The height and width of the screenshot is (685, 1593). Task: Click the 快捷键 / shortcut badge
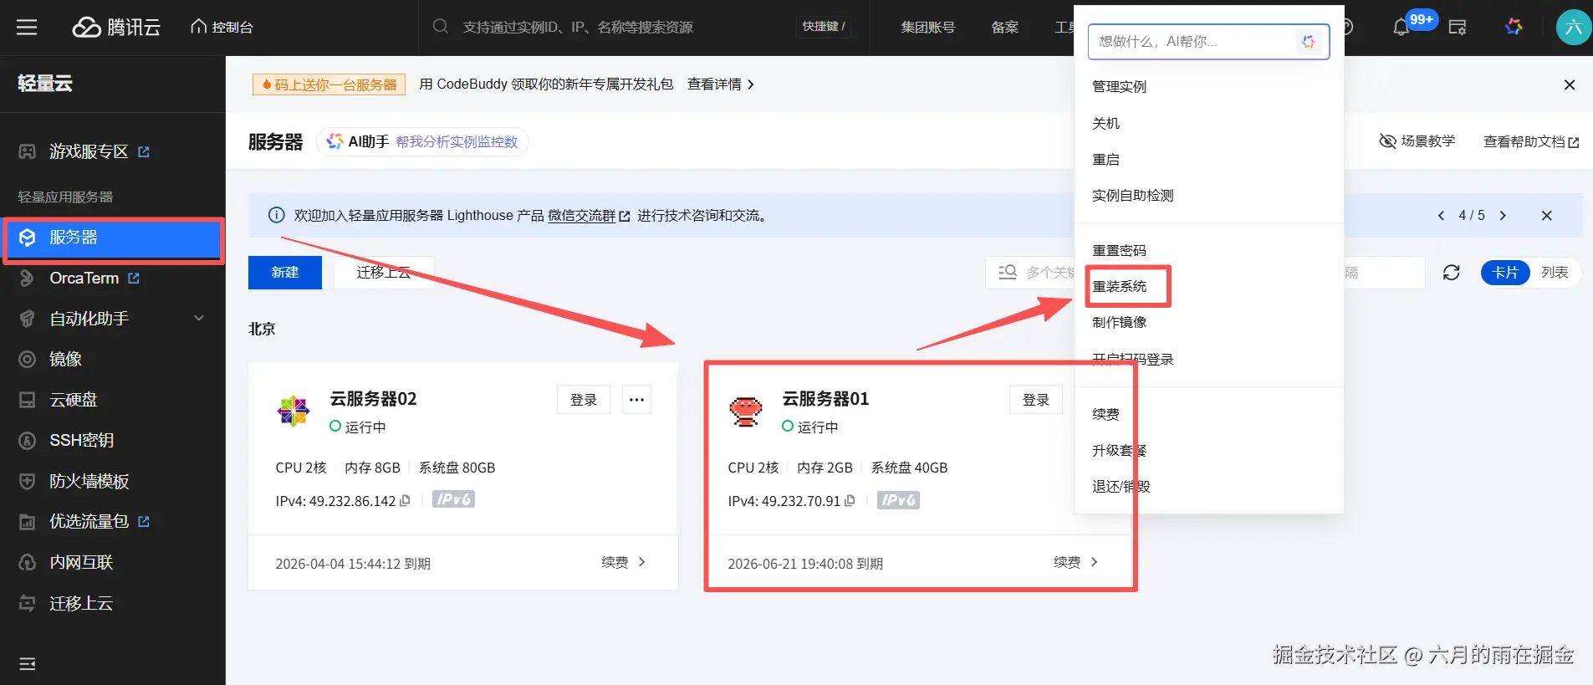tap(824, 27)
